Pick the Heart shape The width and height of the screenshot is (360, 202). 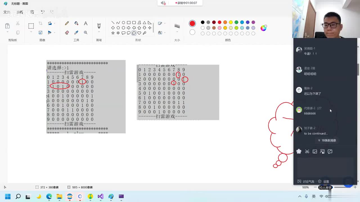tap(139, 33)
